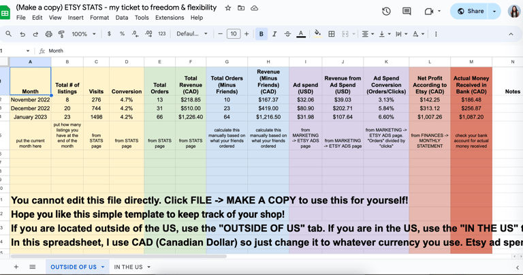This screenshot has height=275, width=523.
Task: Open the Insert menu
Action: click(x=76, y=18)
